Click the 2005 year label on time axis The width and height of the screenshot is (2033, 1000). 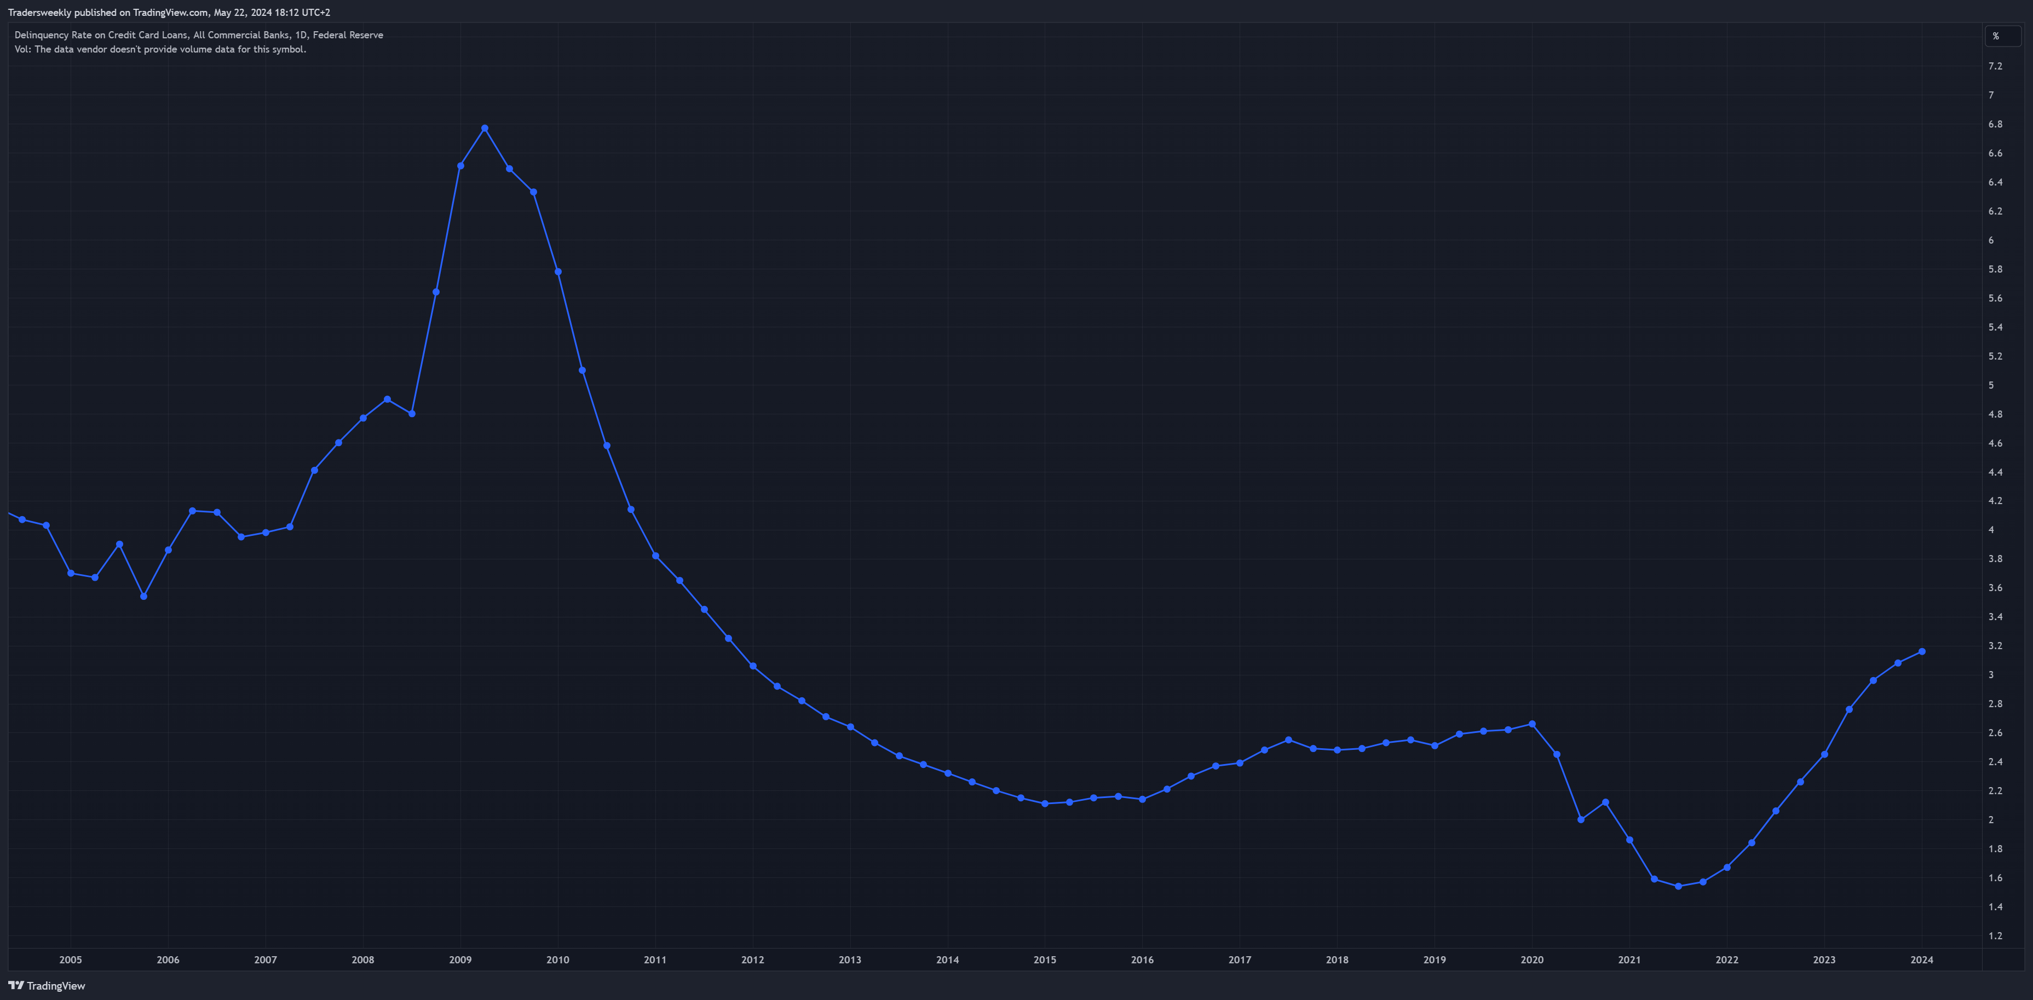click(x=70, y=960)
